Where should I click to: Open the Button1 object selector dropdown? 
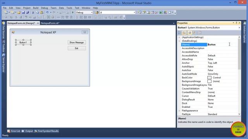click(239, 27)
